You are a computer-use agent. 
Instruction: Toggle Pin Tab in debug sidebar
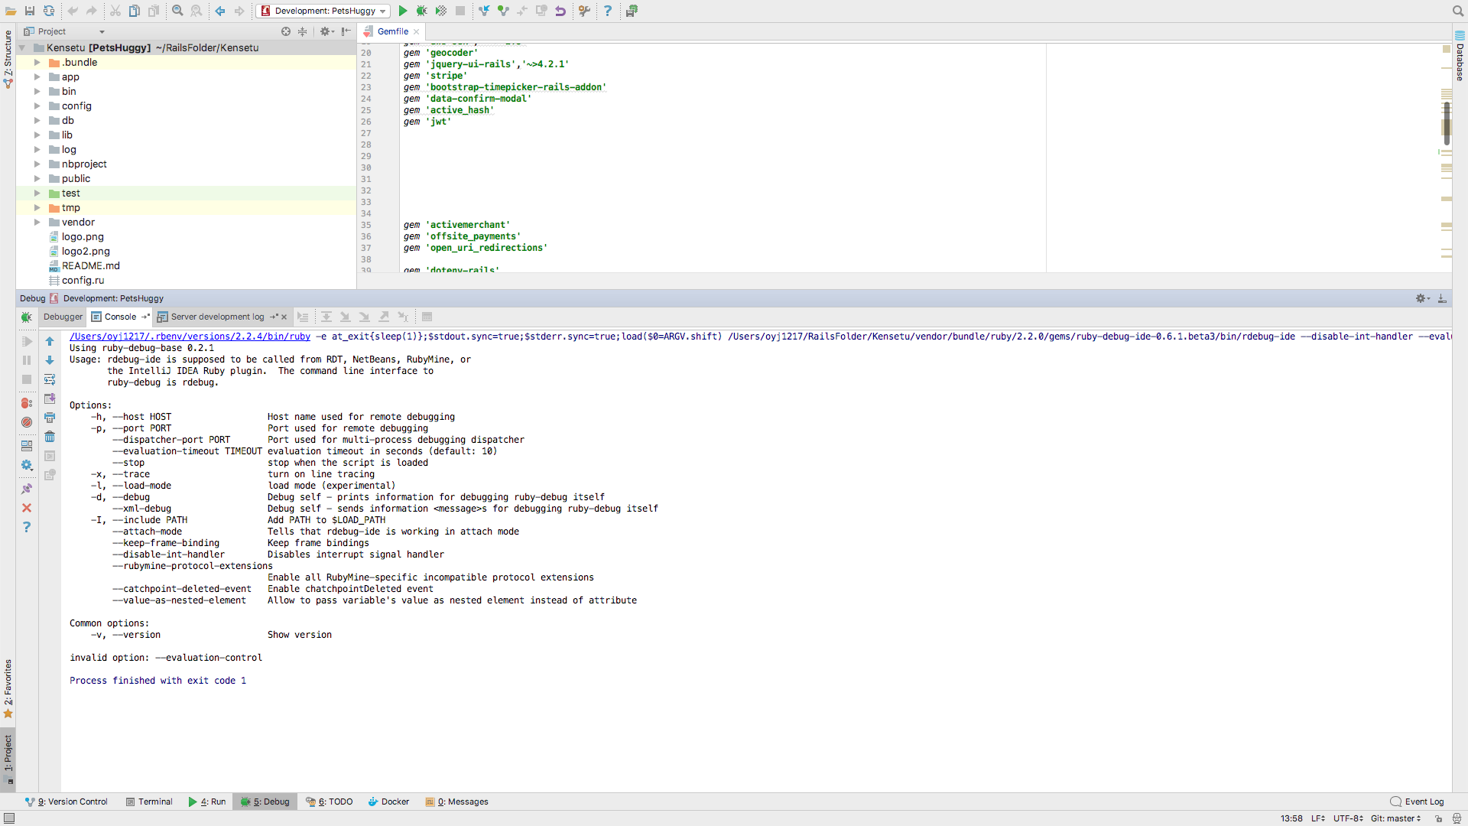[x=27, y=489]
